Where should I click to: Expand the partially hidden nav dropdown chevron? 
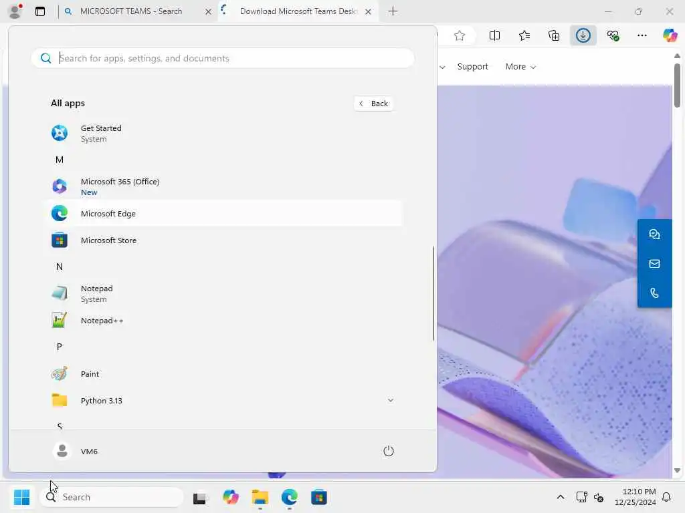pyautogui.click(x=442, y=67)
